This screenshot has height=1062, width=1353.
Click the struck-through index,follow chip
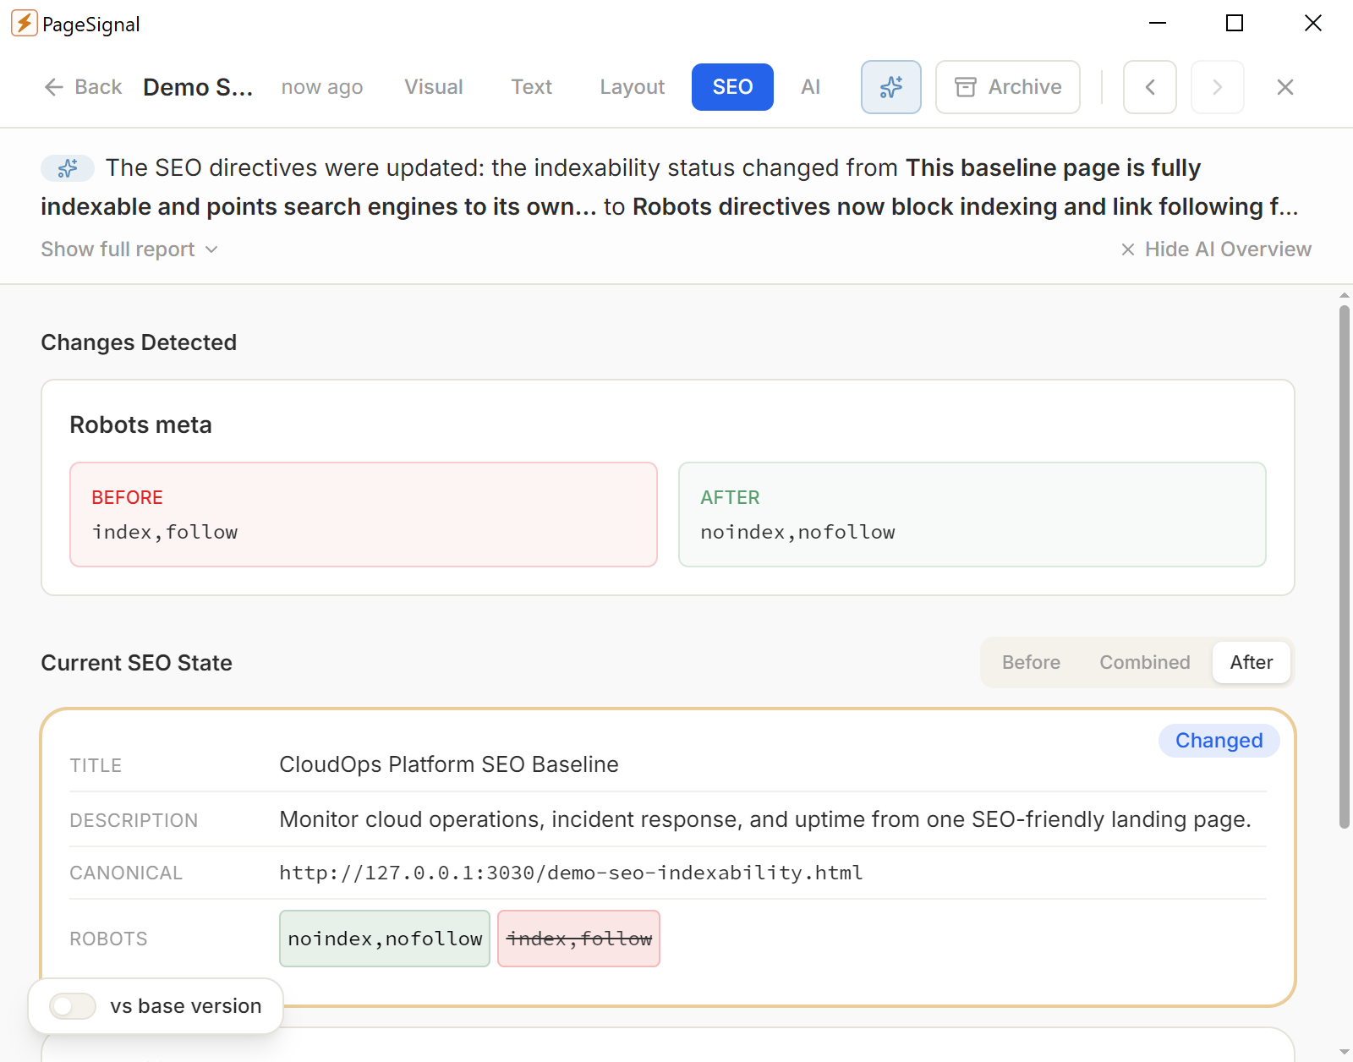tap(578, 939)
